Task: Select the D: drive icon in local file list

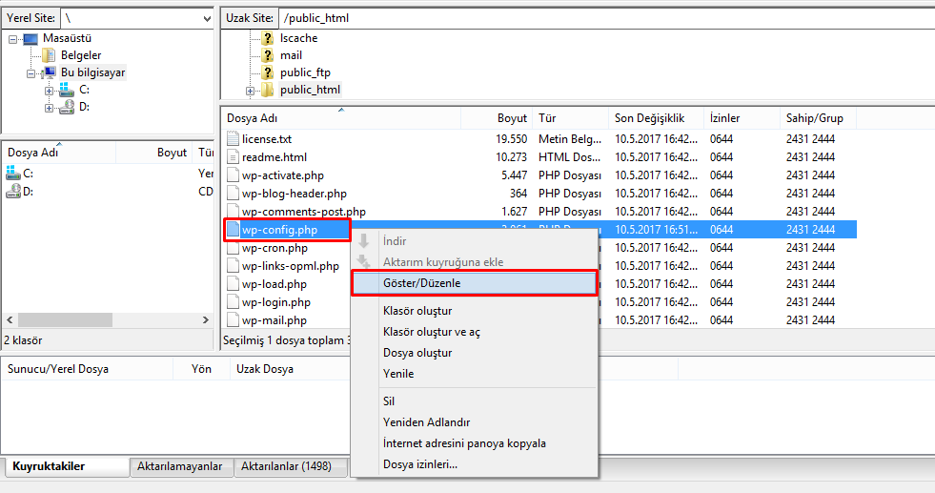Action: 12,192
